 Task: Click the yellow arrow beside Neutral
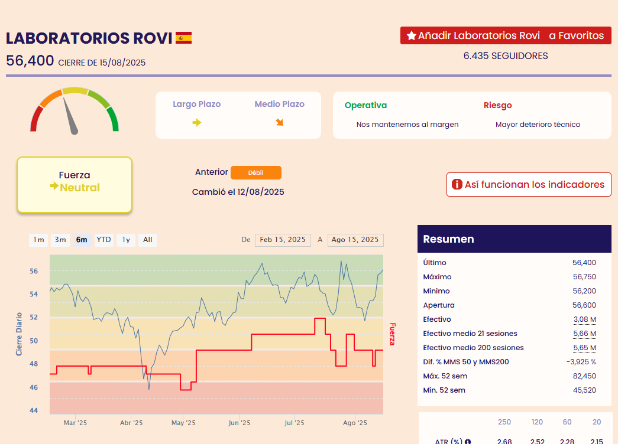click(x=54, y=186)
